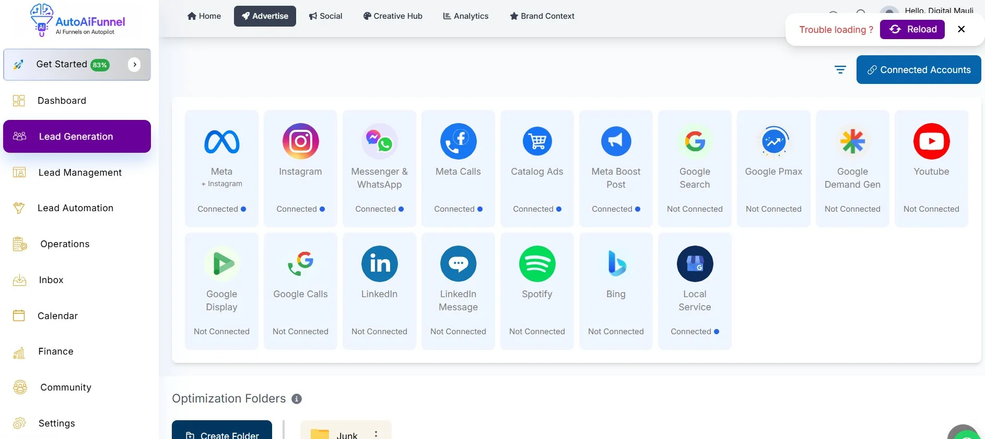The height and width of the screenshot is (439, 985).
Task: Select the LinkedIn platform icon
Action: coord(379,264)
